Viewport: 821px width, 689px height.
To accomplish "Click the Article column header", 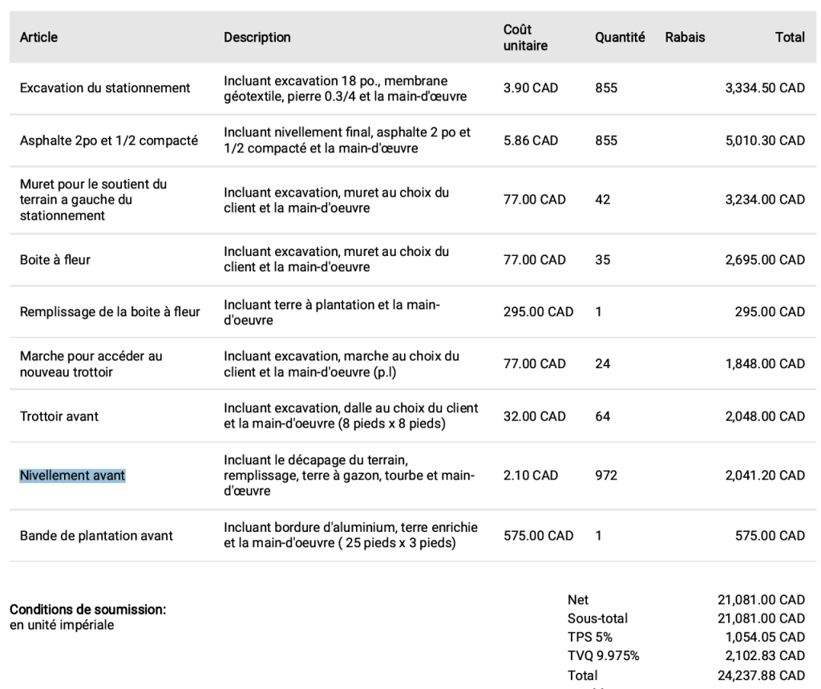I will (x=38, y=37).
